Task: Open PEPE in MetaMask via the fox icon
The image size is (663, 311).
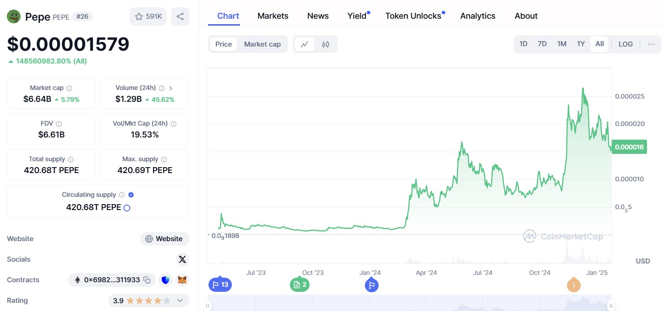Action: (x=182, y=279)
